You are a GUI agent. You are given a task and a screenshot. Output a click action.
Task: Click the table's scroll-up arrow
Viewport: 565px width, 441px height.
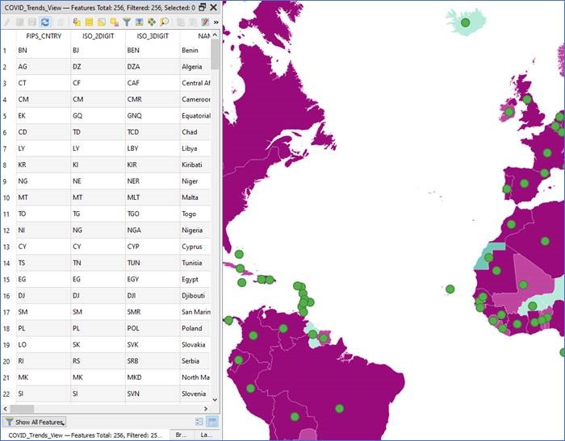(216, 35)
